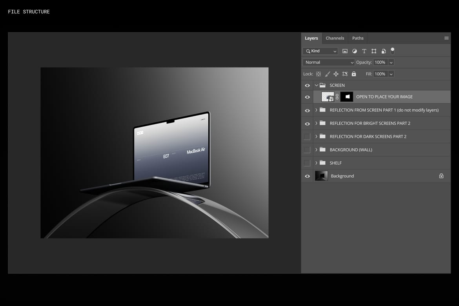Hide REFLECTION FROM SCREEN PART 1 group

(x=307, y=110)
